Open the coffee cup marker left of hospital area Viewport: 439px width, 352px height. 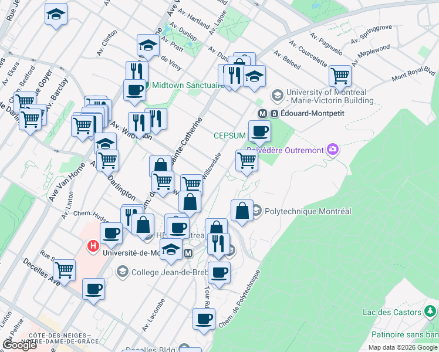coord(111,234)
